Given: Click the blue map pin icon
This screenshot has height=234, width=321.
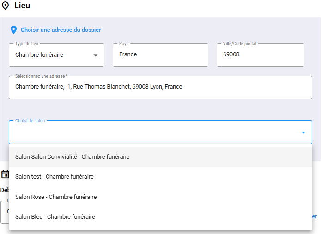Looking at the screenshot, I should pos(13,30).
